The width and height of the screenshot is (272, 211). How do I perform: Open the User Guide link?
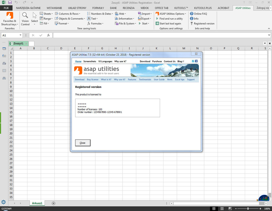pos(159,79)
